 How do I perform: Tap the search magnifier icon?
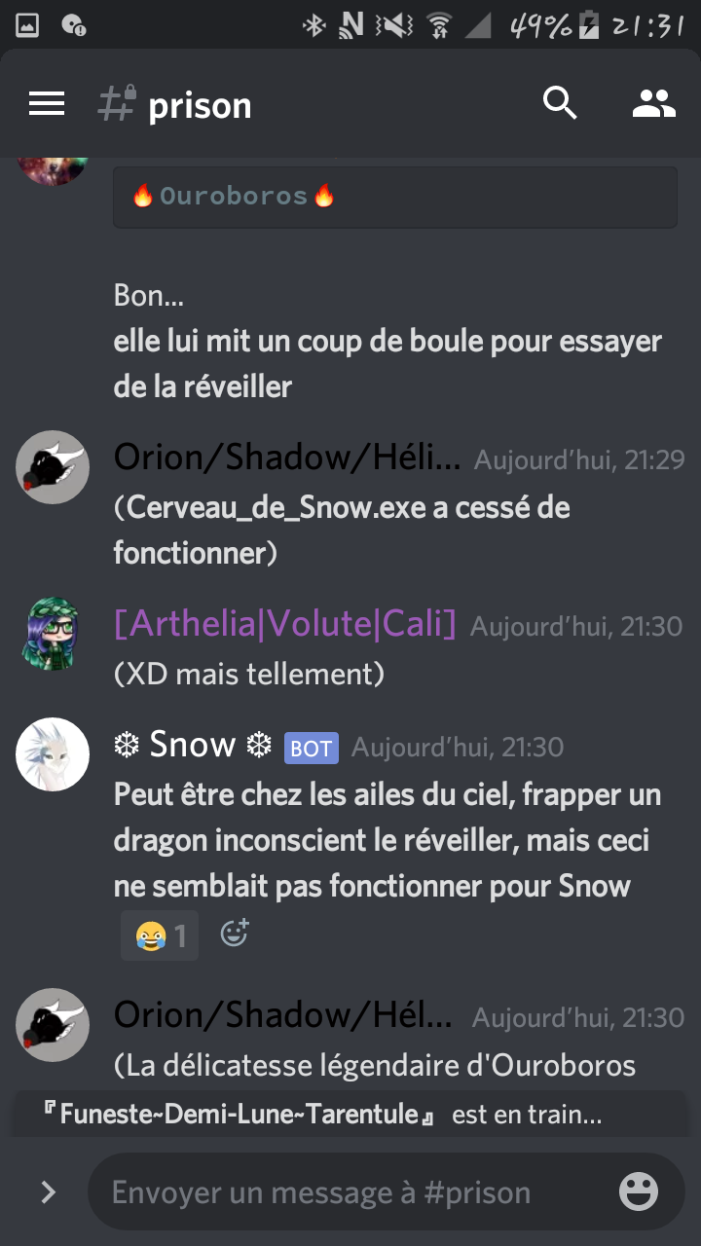tap(560, 102)
